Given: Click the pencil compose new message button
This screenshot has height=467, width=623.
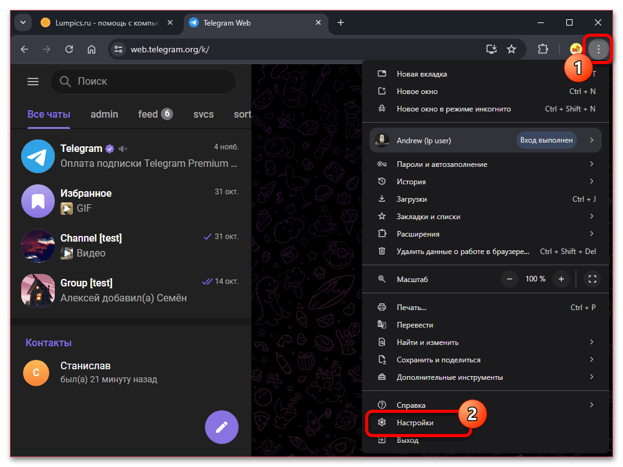Looking at the screenshot, I should (x=222, y=427).
